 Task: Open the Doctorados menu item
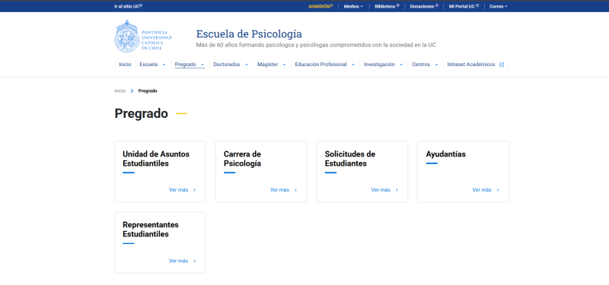click(x=226, y=65)
